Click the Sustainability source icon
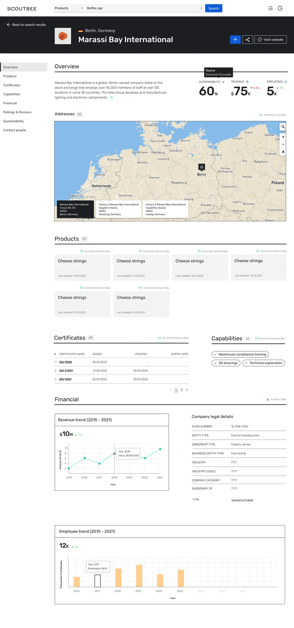 click(223, 82)
